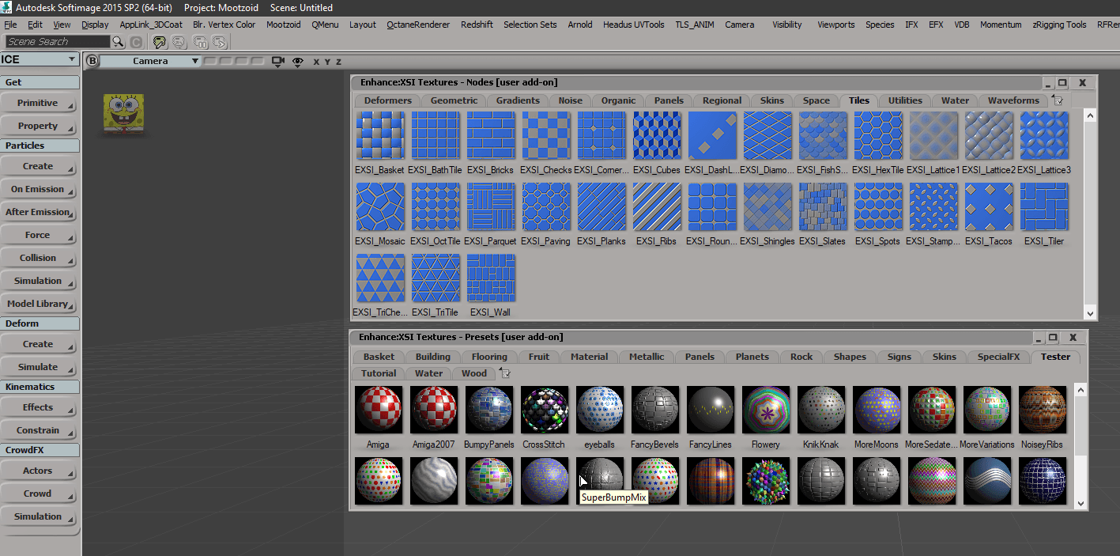Click the gray C button beside search
Image resolution: width=1120 pixels, height=556 pixels.
[x=136, y=42]
